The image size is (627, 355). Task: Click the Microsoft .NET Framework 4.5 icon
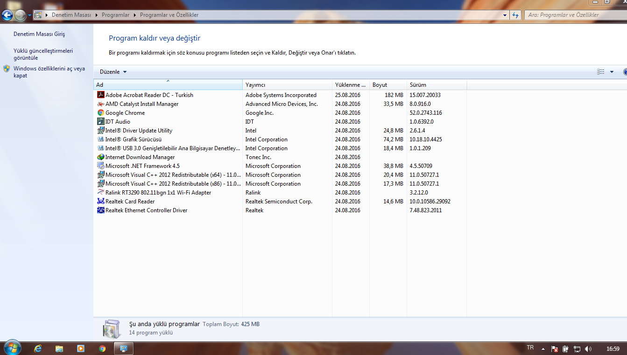100,166
